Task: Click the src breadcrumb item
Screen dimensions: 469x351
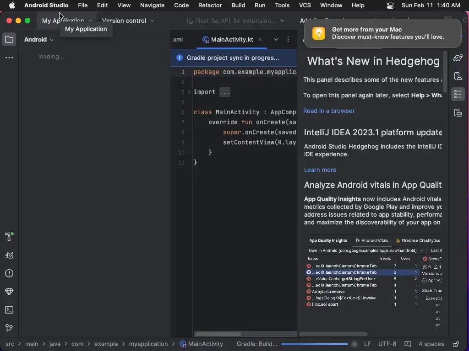Action: tap(10, 344)
